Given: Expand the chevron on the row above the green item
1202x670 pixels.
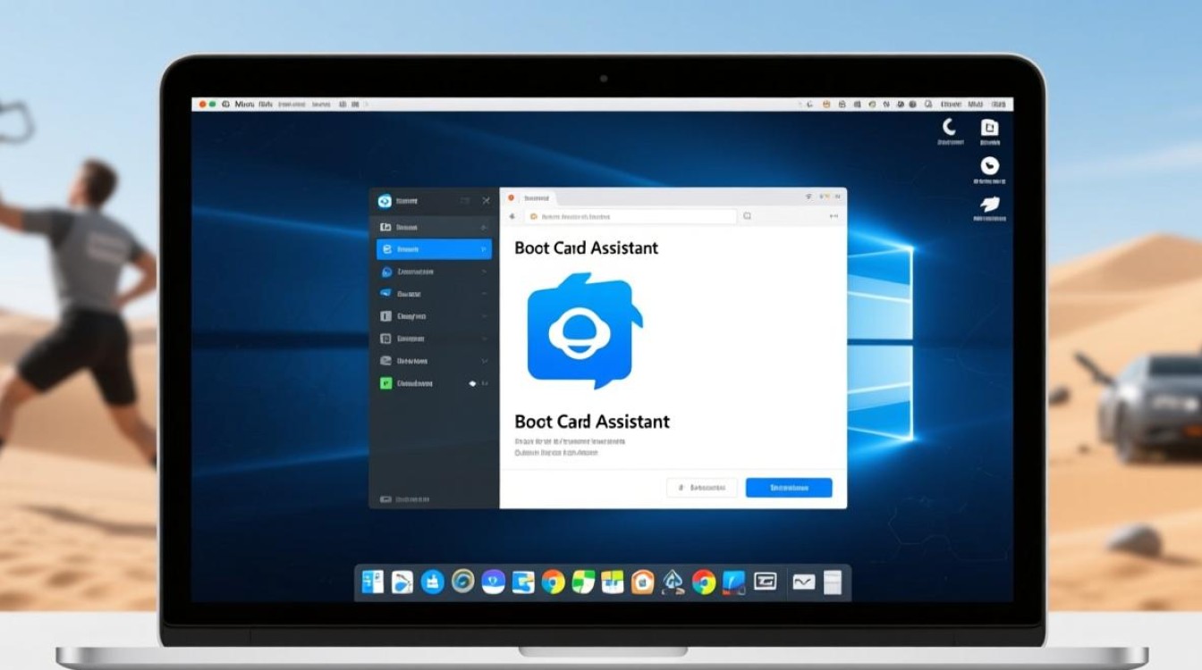Looking at the screenshot, I should [484, 361].
